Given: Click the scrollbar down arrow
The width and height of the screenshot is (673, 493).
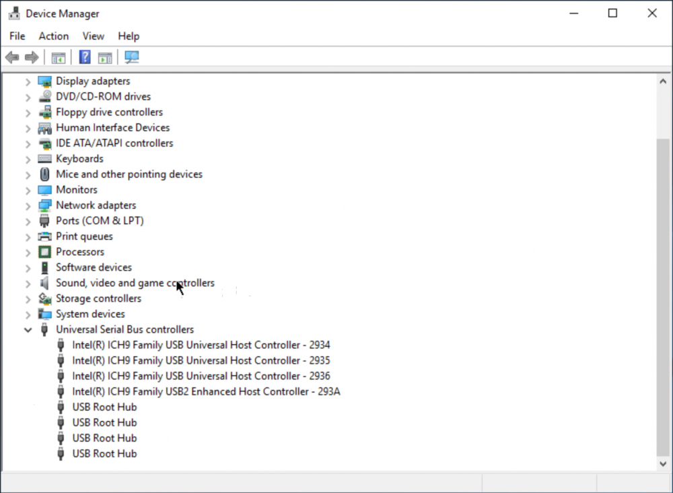Looking at the screenshot, I should click(663, 464).
